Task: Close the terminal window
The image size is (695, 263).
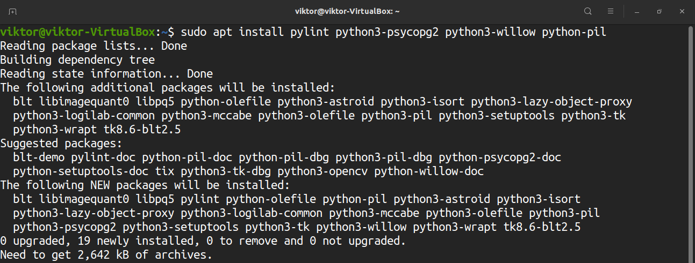Action: coord(680,11)
